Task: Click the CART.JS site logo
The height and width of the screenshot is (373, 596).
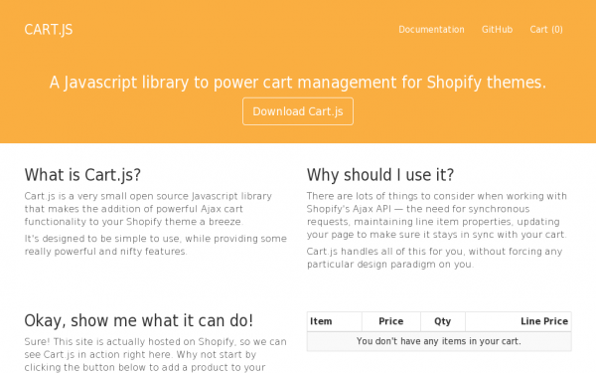Action: pyautogui.click(x=49, y=29)
